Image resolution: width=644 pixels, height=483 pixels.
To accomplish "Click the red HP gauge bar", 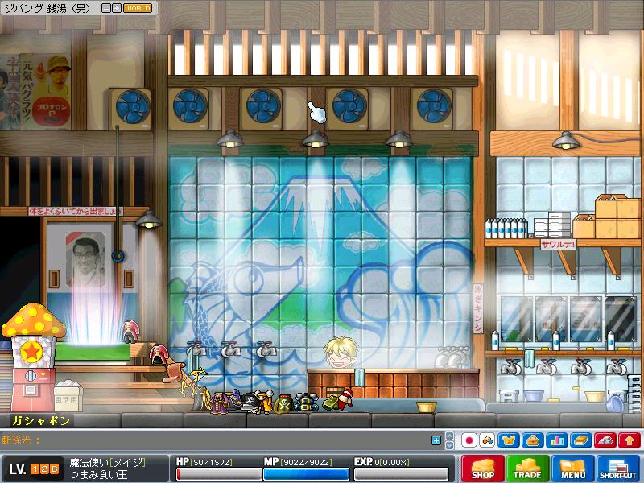I will click(x=219, y=474).
